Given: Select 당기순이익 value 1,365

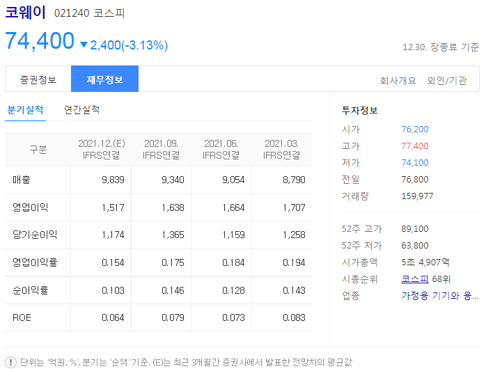Looking at the screenshot, I should tap(173, 235).
